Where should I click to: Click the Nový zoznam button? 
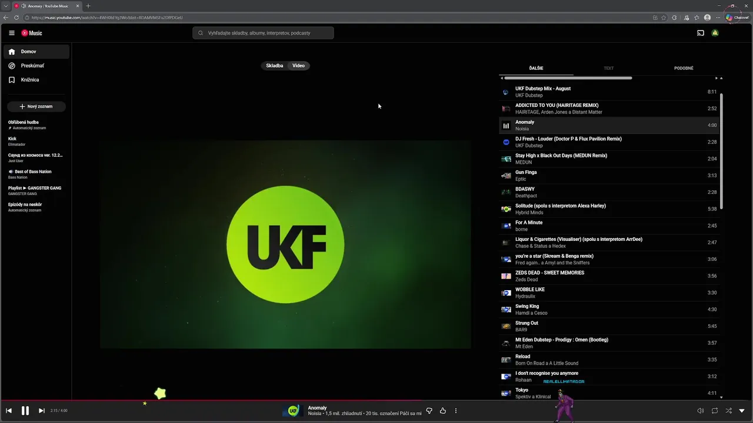[x=36, y=106]
